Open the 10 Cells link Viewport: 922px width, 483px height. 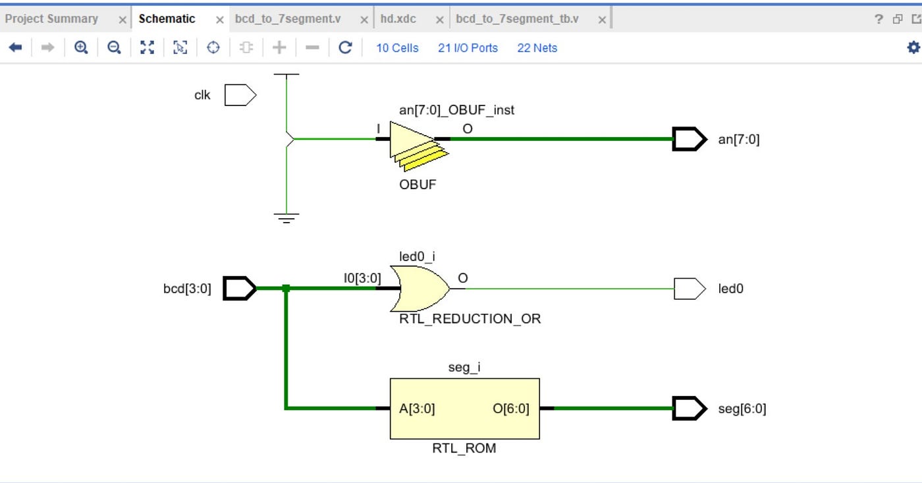[x=397, y=48]
